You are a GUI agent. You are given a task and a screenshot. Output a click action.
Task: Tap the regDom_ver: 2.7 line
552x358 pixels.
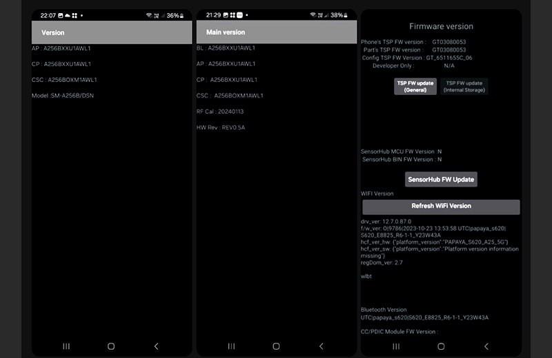(382, 262)
